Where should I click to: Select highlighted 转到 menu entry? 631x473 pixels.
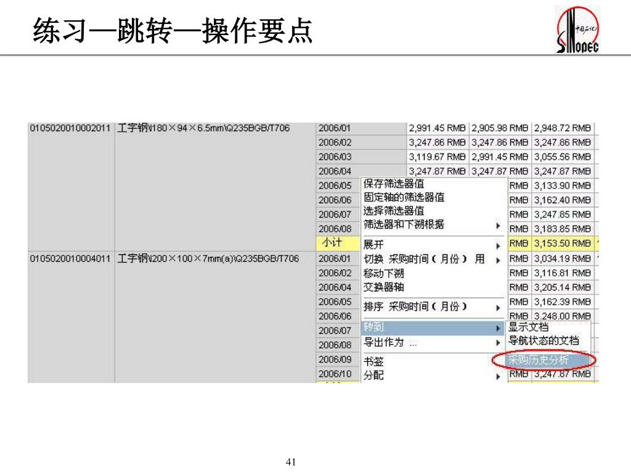point(433,328)
